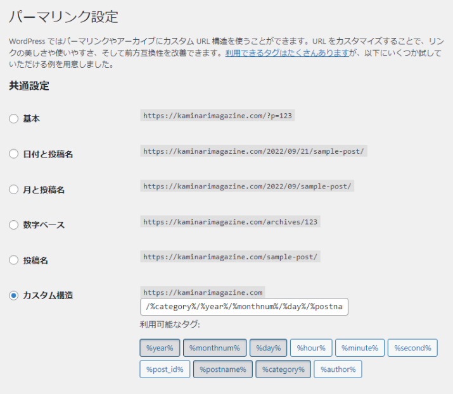This screenshot has width=453, height=394.
Task: Select 月と投稿名 permalink structure
Action: click(x=14, y=190)
